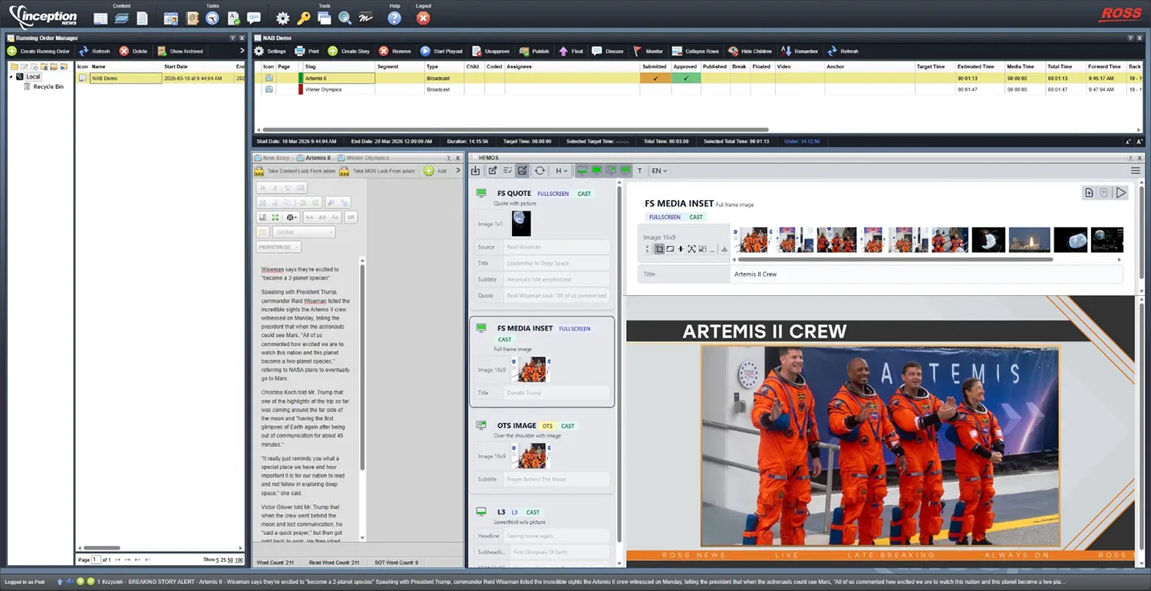Open the HFMOS hamburger menu
1151x591 pixels.
(1136, 171)
